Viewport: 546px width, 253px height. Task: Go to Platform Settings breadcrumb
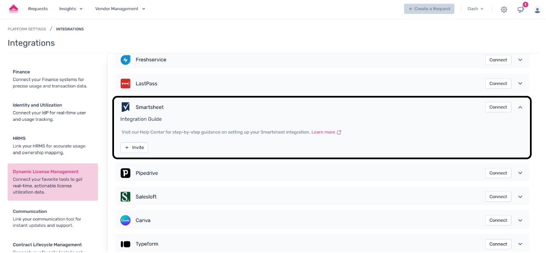coord(27,29)
